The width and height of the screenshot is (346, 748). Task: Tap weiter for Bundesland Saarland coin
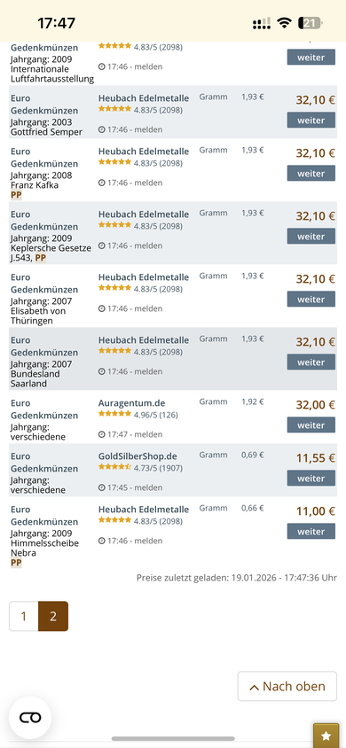coord(311,362)
